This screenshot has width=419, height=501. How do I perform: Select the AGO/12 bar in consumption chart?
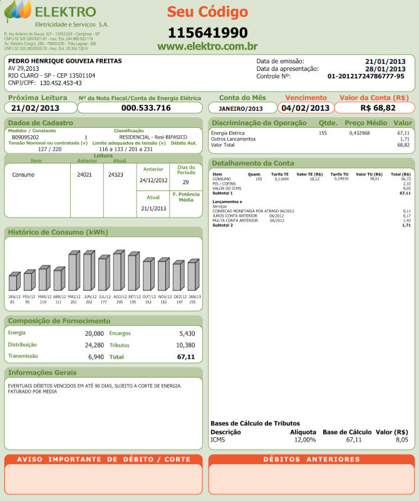[x=118, y=272]
